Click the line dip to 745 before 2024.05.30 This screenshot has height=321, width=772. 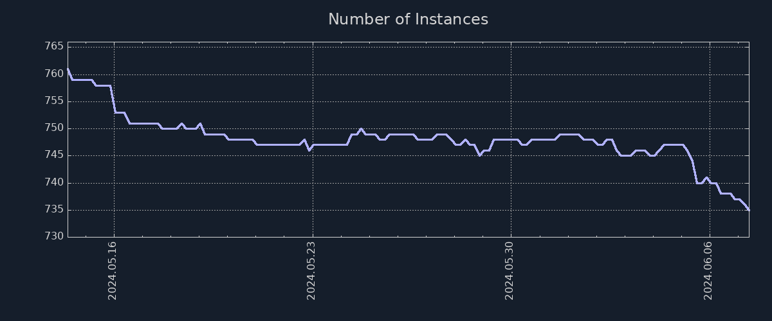(x=479, y=155)
